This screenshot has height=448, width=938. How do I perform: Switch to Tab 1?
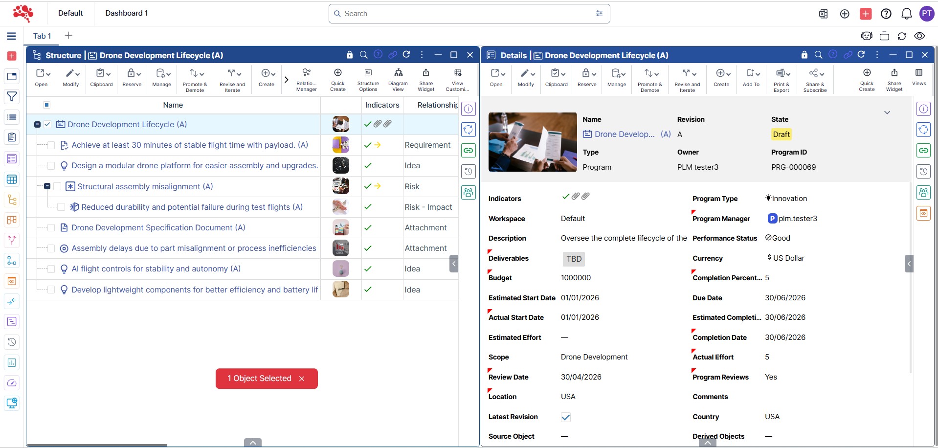click(42, 36)
